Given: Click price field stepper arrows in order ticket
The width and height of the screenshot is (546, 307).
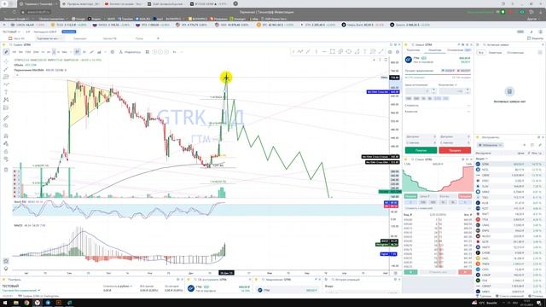Looking at the screenshot, I should click(434, 91).
